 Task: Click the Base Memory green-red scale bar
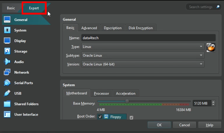[144, 104]
